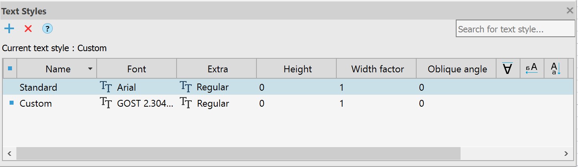Viewport: 578px width, 167px height.
Task: Click the Arial font TrueType icon
Action: point(105,87)
